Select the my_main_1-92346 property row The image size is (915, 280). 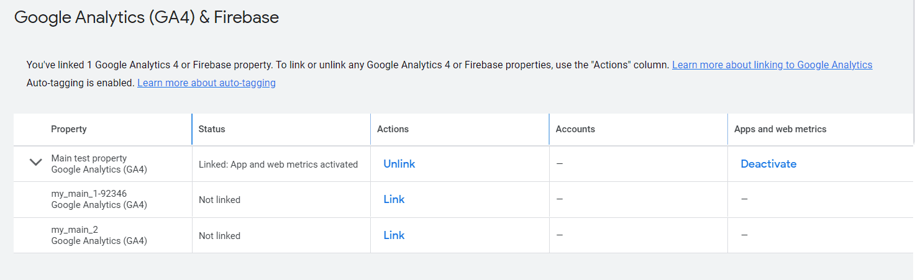pyautogui.click(x=455, y=199)
